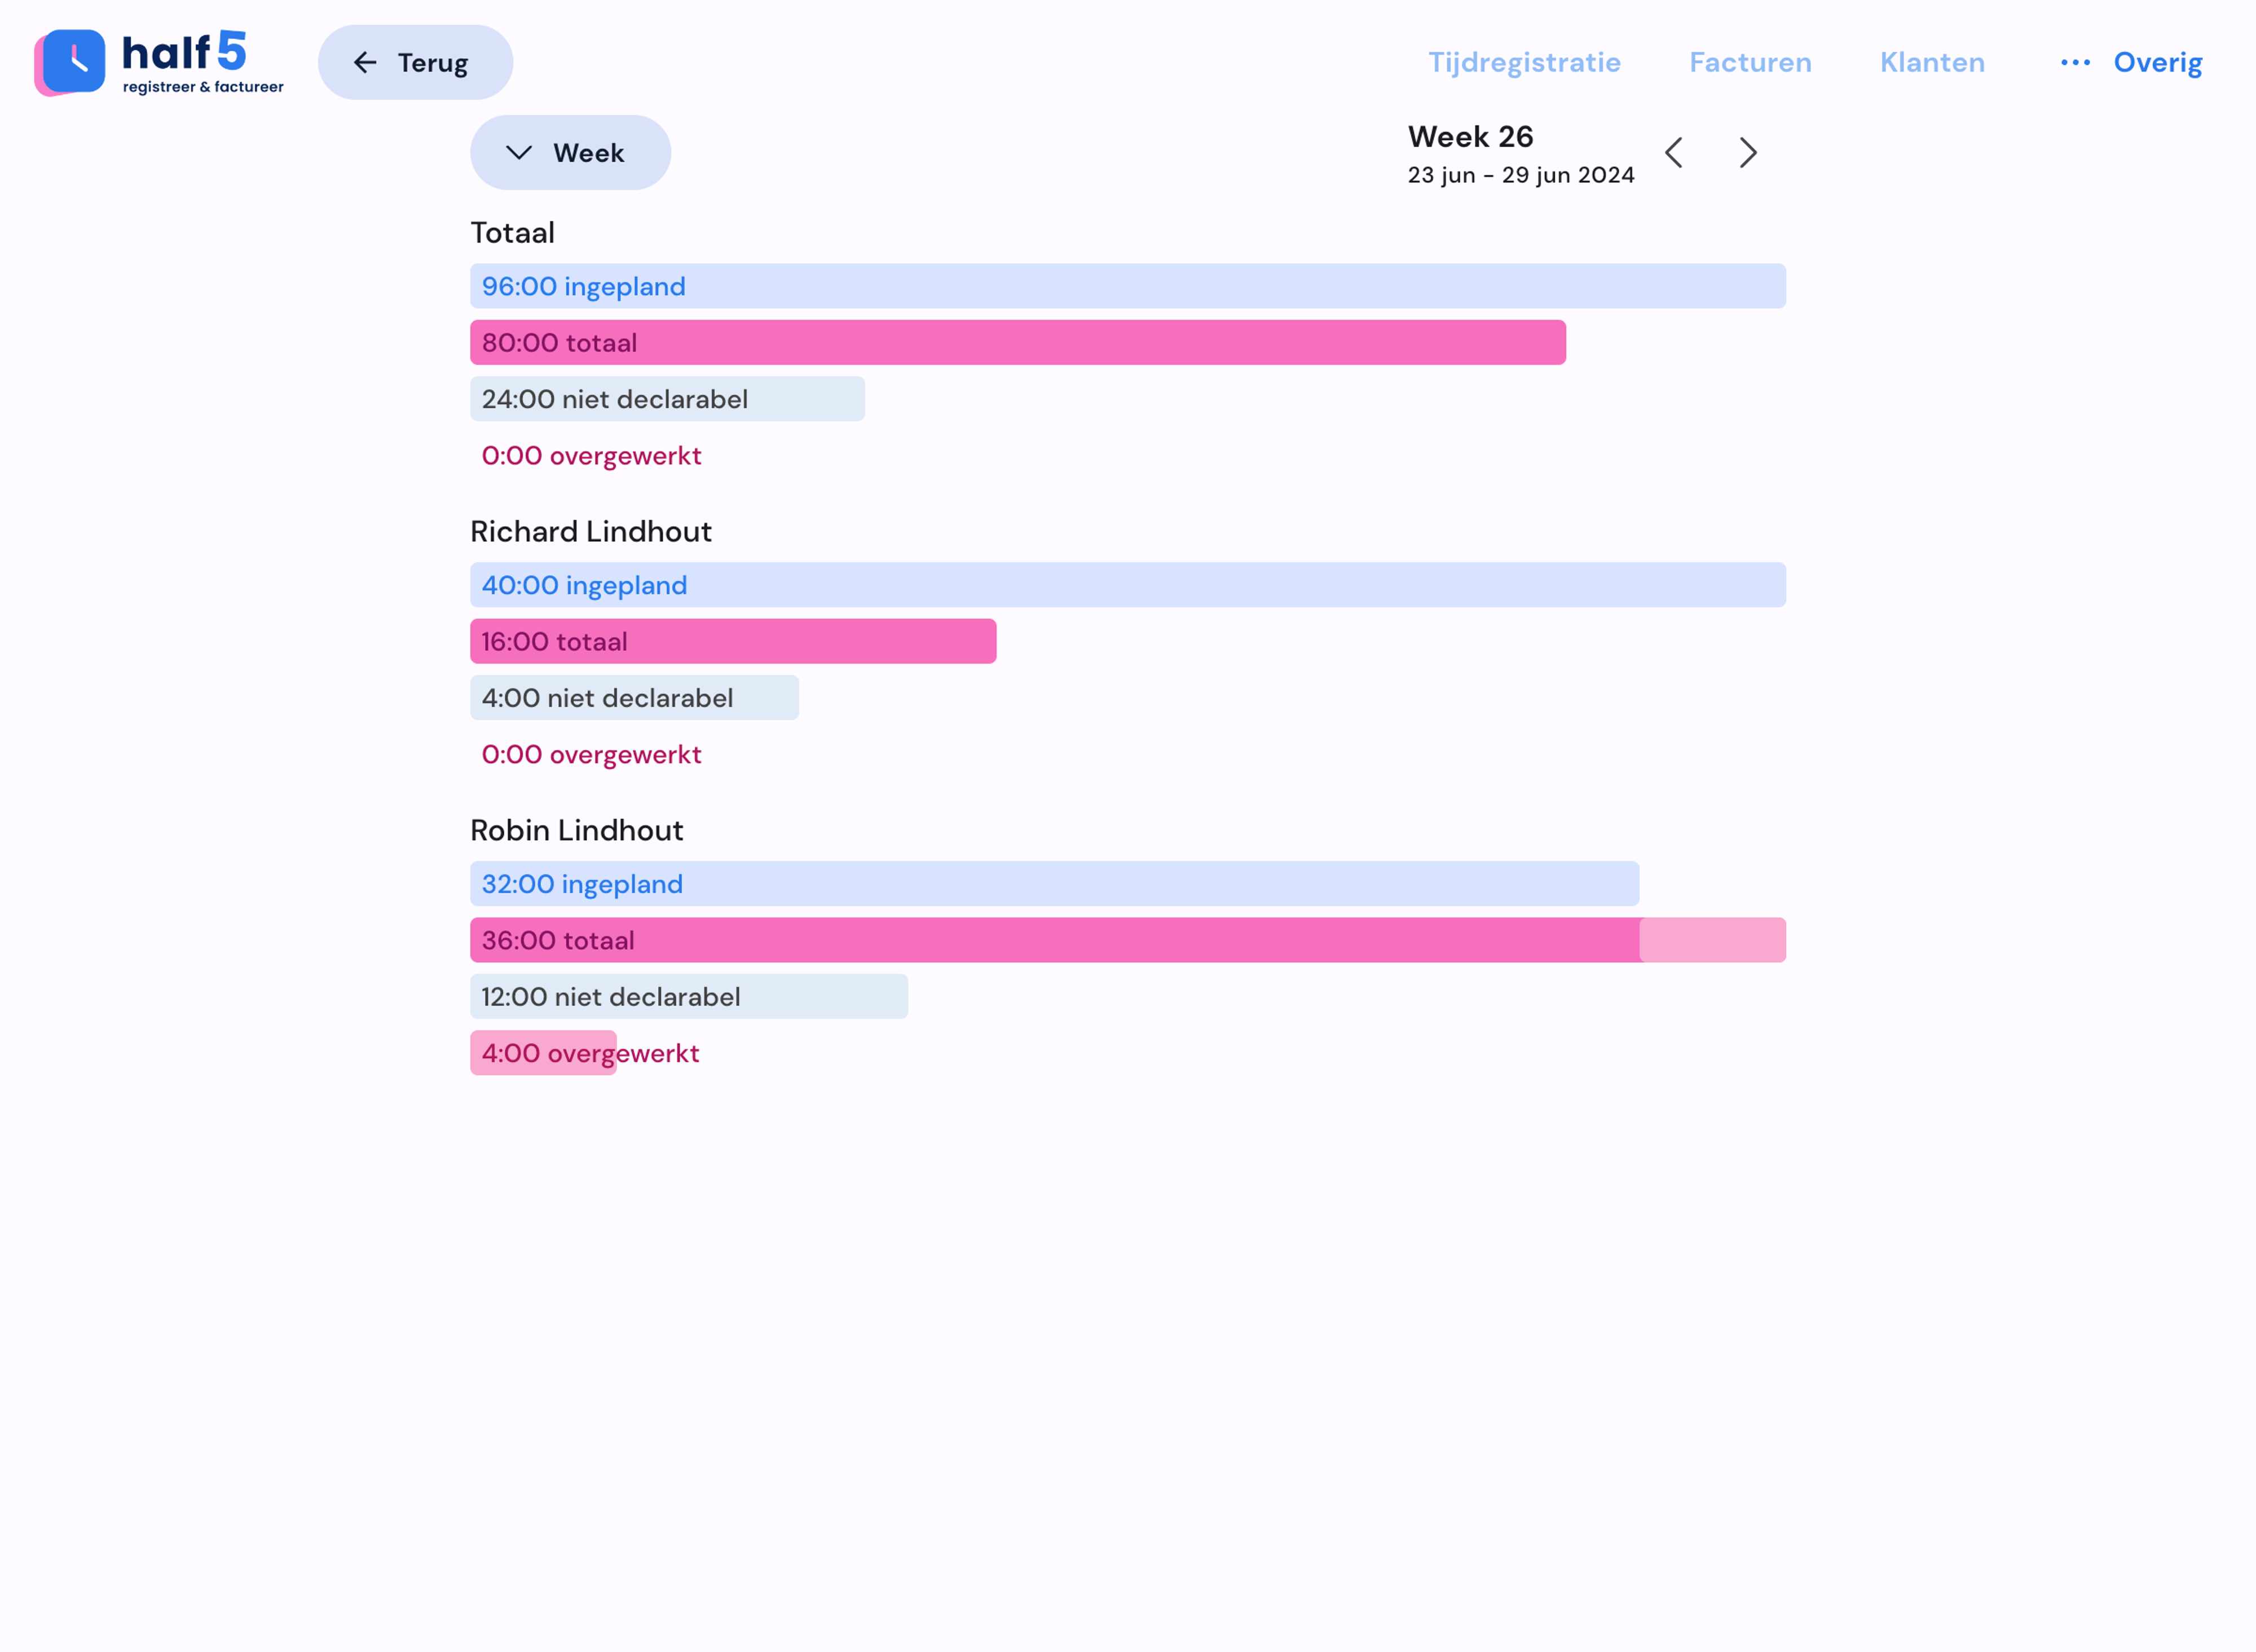
Task: Click Robin's 12:00 niet declarabel bar
Action: point(688,997)
